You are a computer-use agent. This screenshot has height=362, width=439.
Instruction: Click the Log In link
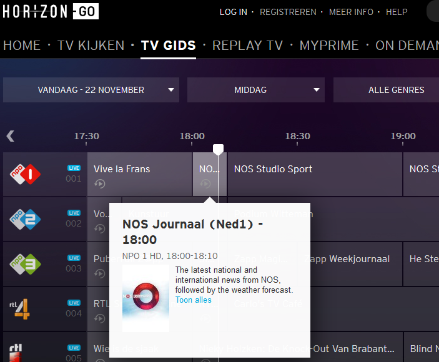233,12
